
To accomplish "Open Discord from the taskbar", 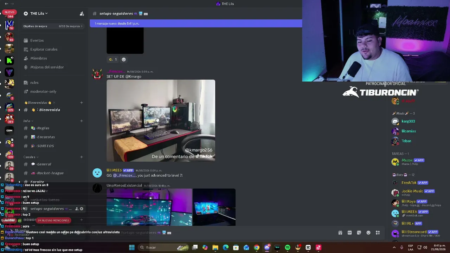I will 267,247.
